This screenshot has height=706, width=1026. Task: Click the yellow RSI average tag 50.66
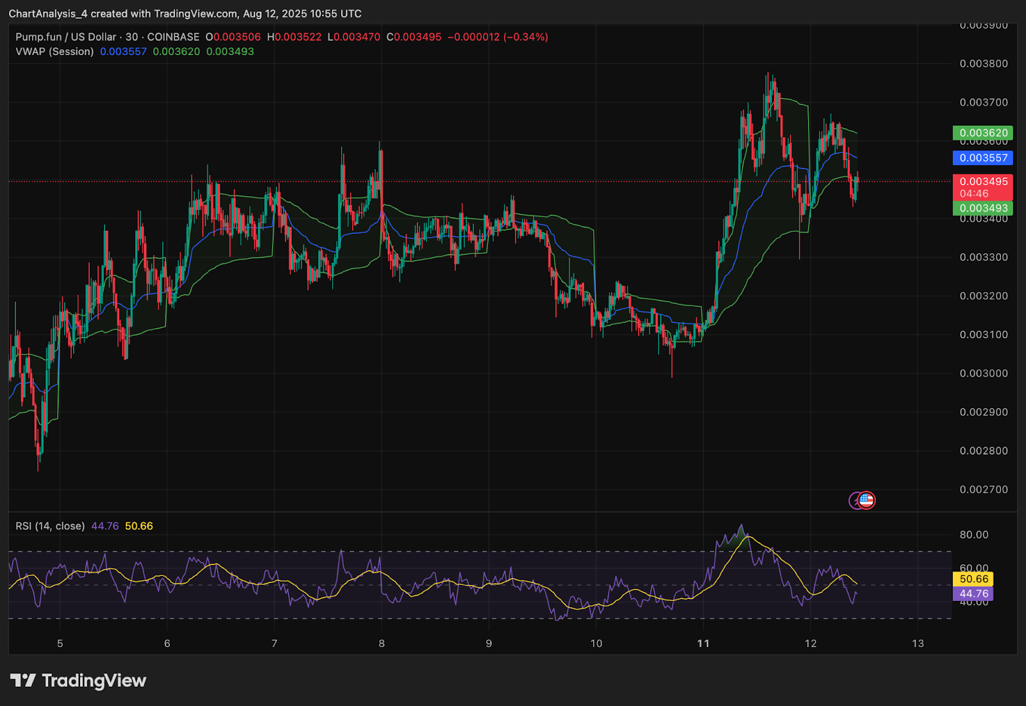pos(973,579)
